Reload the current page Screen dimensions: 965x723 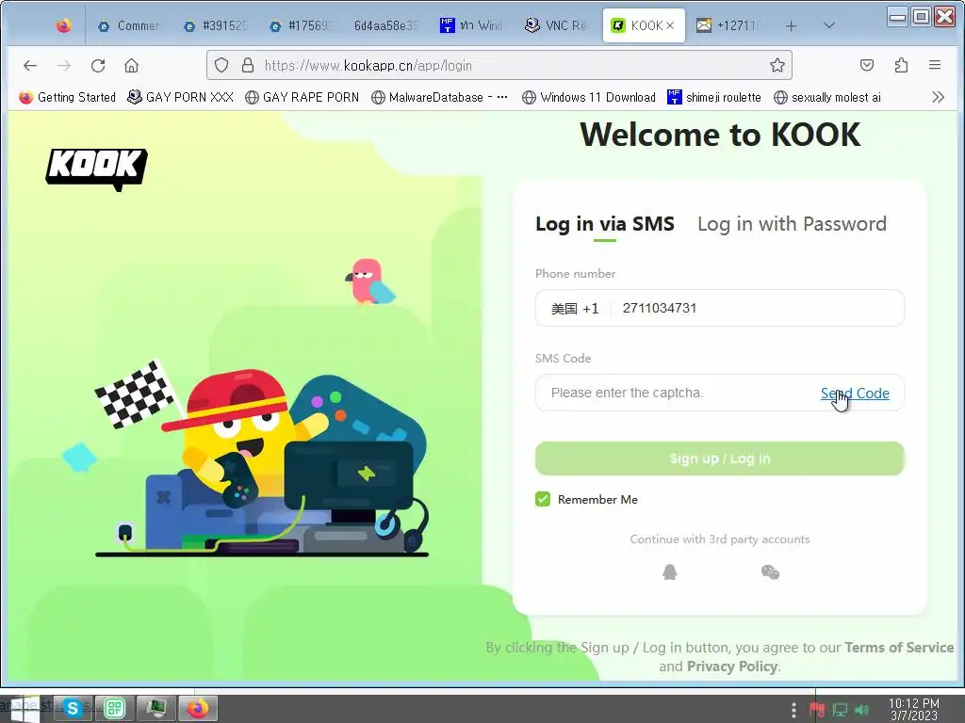[x=98, y=65]
